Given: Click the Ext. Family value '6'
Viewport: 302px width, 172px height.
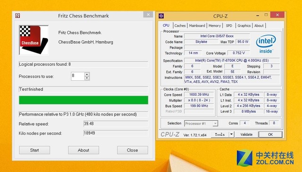Looking at the screenshot, I should tap(192, 72).
